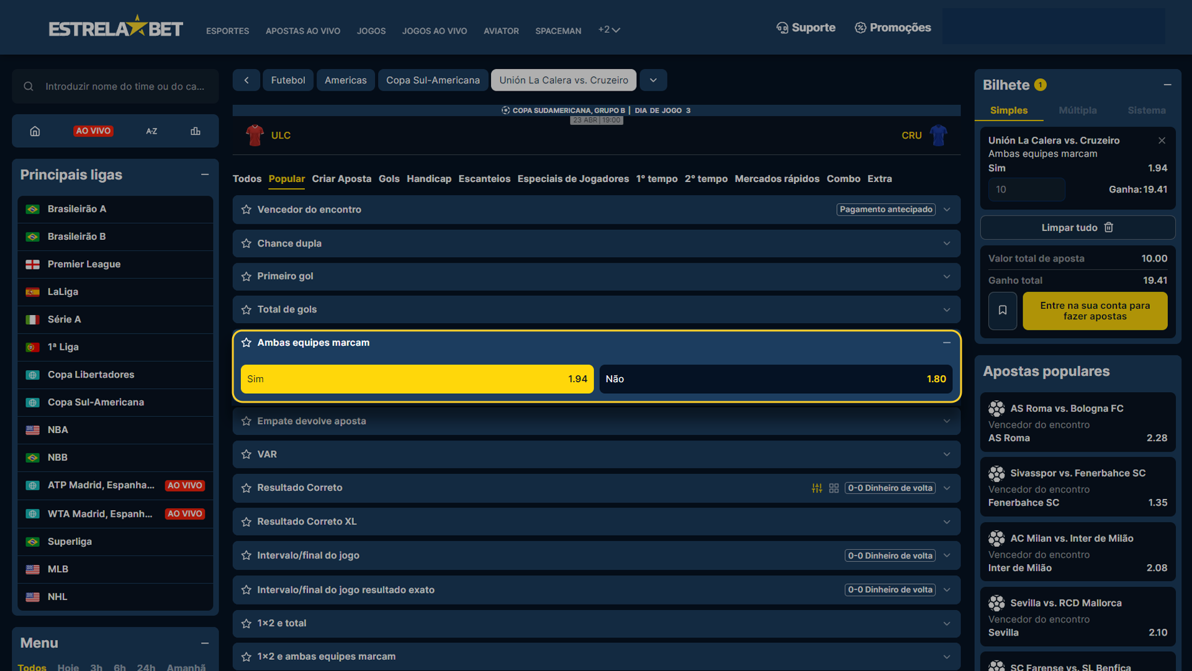
Task: Click Sivasspor vs. Fenerbahce football icon
Action: point(996,473)
